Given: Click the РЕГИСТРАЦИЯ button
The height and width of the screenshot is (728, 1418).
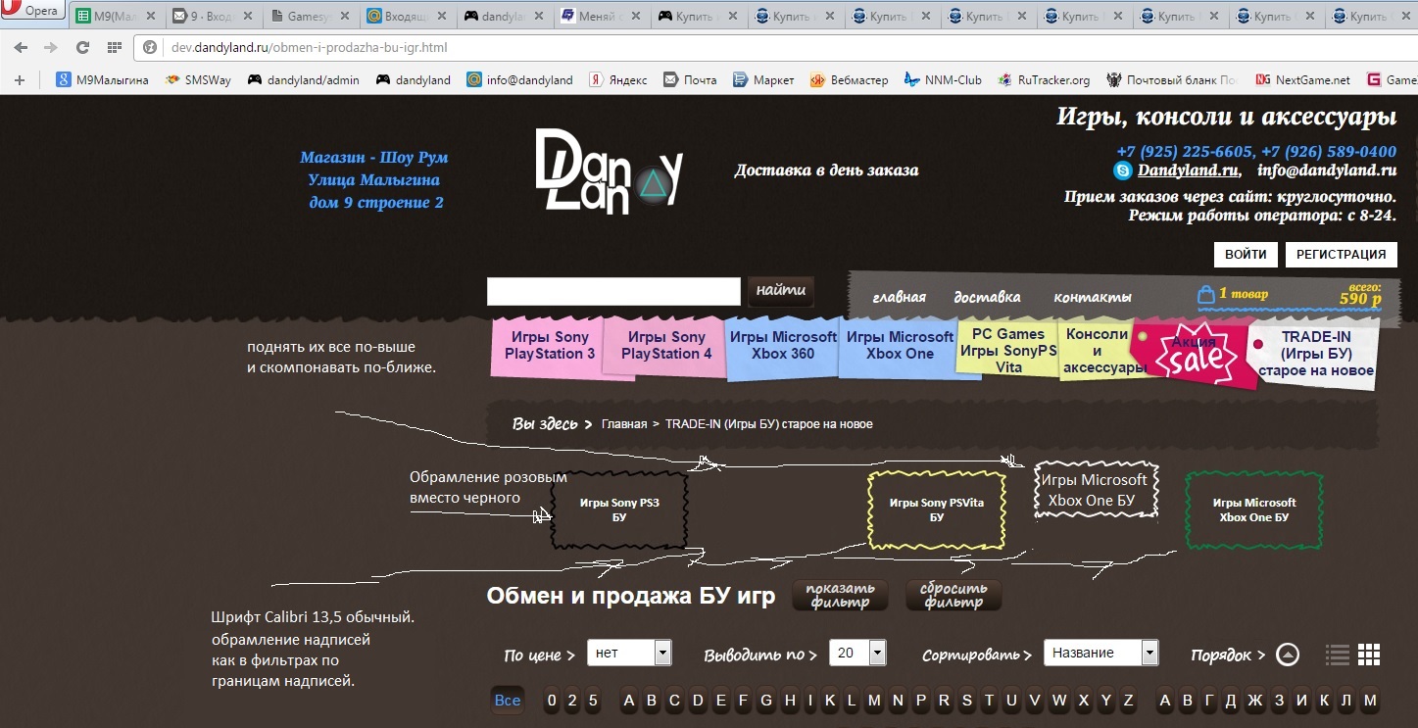Looking at the screenshot, I should click(1341, 254).
